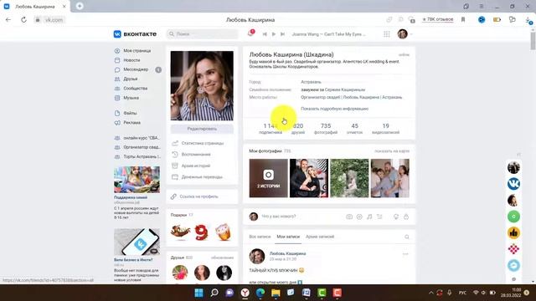Attach music with note icon

(369, 217)
